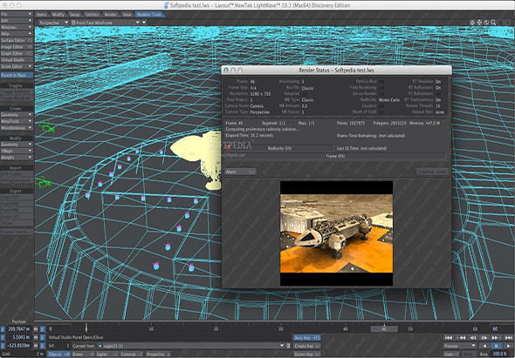Switch to the View tab
Screen dimensions: 515x358
(x=127, y=15)
